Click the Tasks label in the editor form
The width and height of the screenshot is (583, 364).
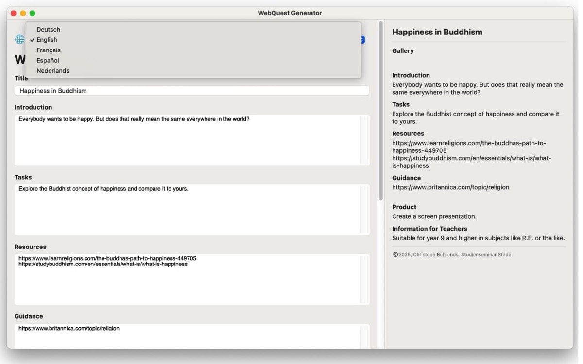(x=23, y=177)
